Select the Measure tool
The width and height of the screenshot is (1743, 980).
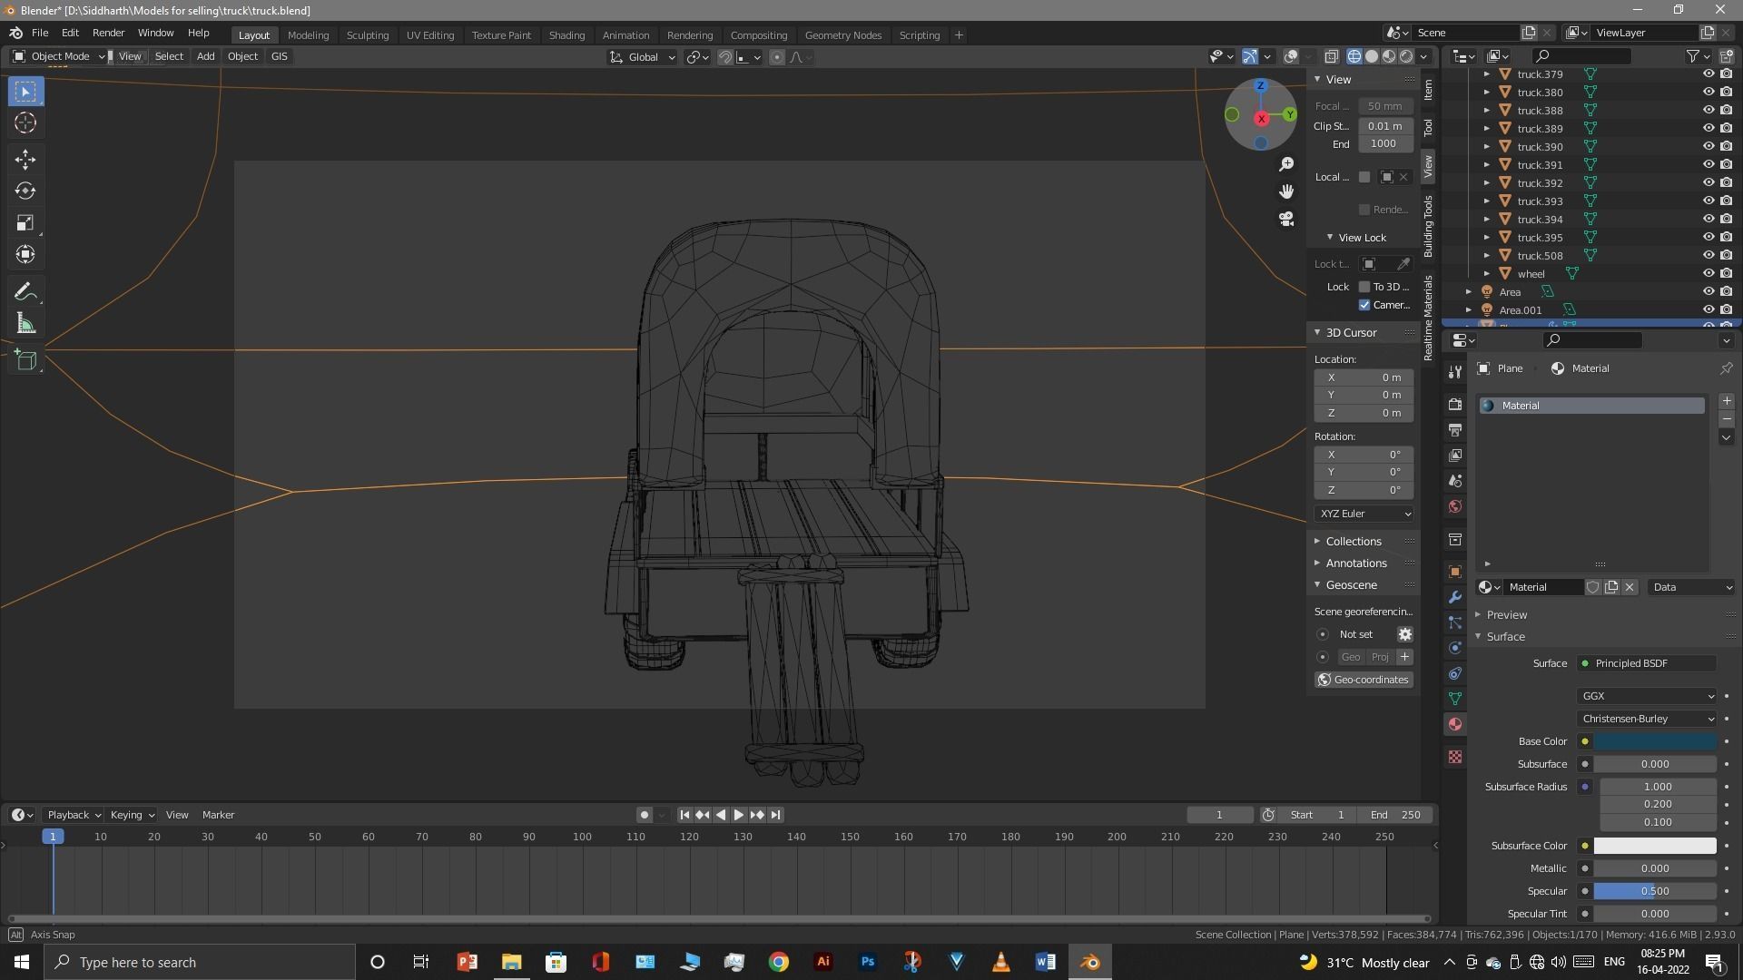tap(25, 324)
